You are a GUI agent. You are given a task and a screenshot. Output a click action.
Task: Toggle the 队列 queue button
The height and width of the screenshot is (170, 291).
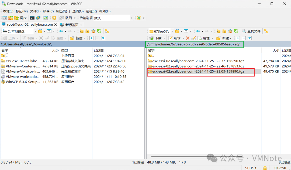point(66,18)
